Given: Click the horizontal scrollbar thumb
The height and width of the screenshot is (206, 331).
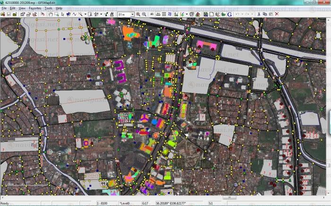Looking at the screenshot, I should (x=229, y=198).
